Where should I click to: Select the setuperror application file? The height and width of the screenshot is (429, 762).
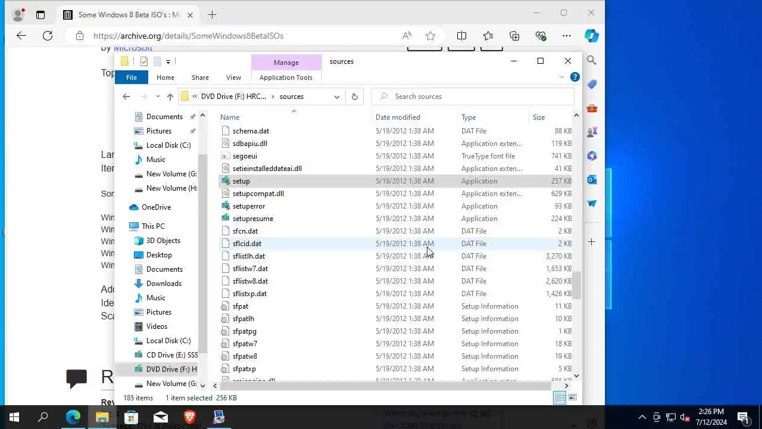[x=249, y=206]
